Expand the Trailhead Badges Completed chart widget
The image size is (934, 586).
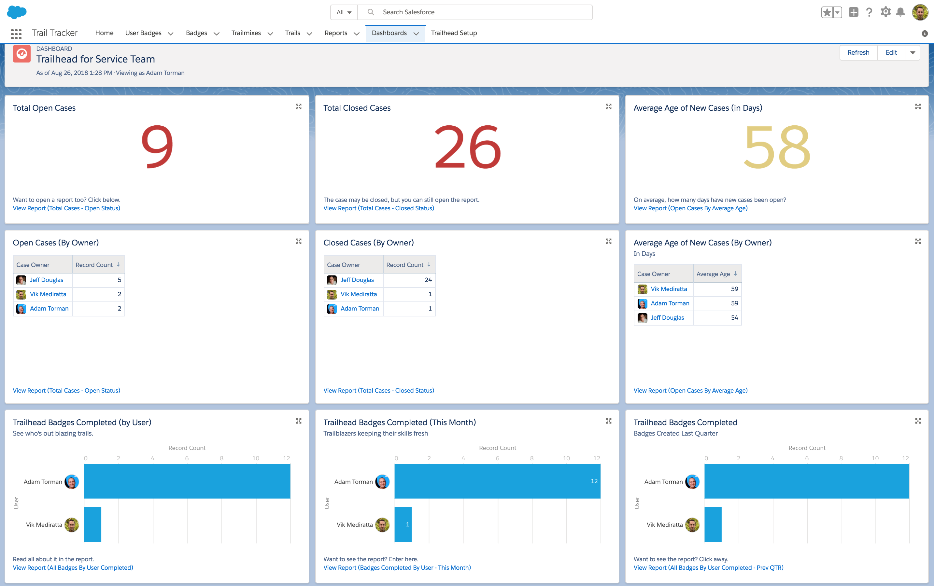coord(918,421)
